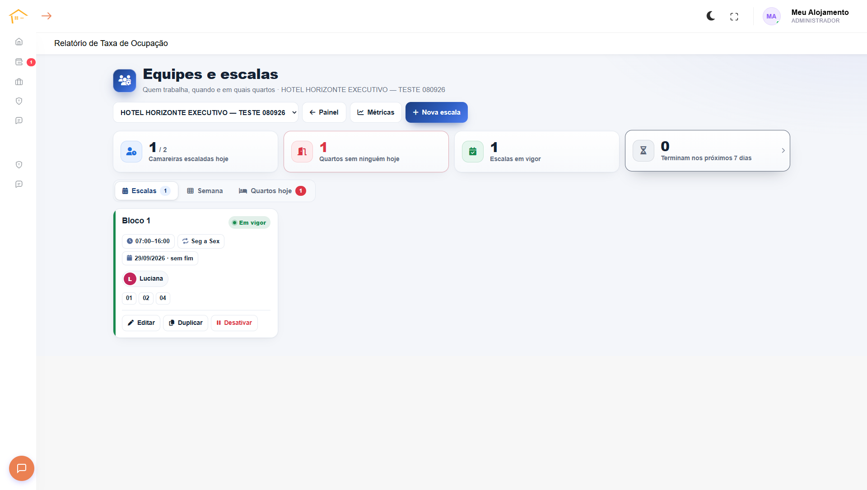Create a Nova escala
This screenshot has width=867, height=490.
437,112
